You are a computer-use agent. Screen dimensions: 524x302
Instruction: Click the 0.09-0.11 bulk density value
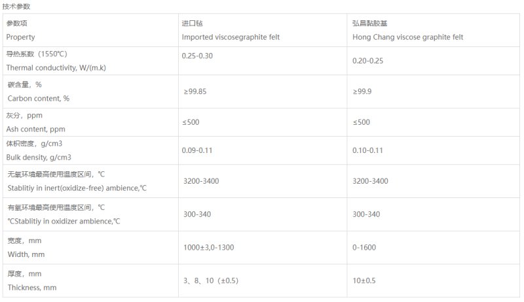coord(197,150)
